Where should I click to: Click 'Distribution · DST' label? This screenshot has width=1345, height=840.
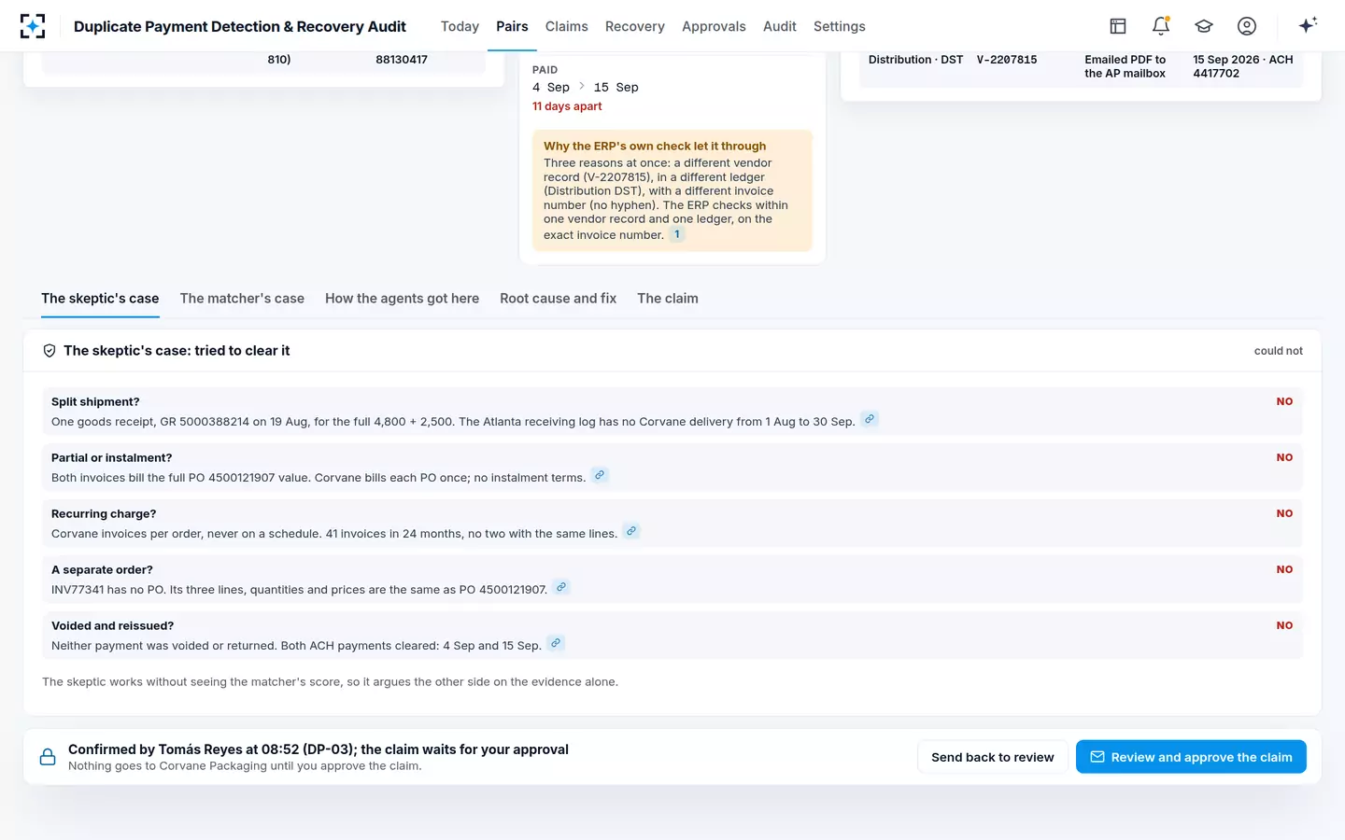(x=915, y=60)
